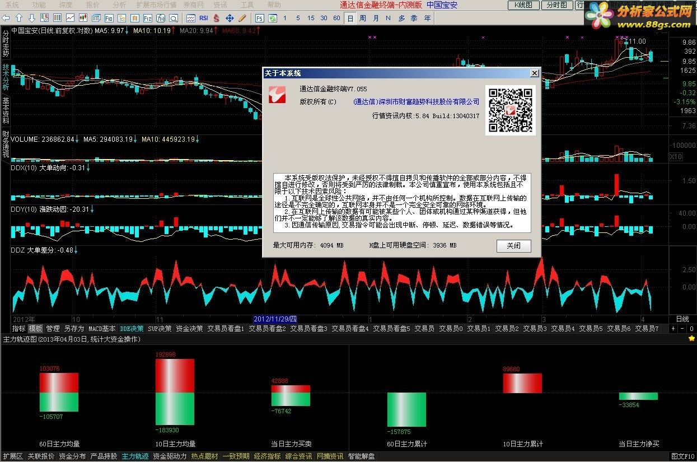Viewport: 697px width, 462px height.
Task: Open the 帮助 menu
Action: point(274,4)
